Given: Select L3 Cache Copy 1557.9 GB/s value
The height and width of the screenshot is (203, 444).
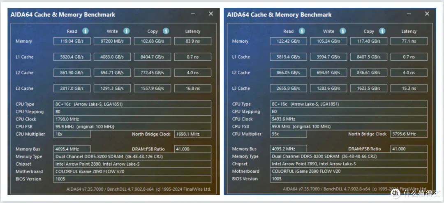Looking at the screenshot, I should click(153, 89).
